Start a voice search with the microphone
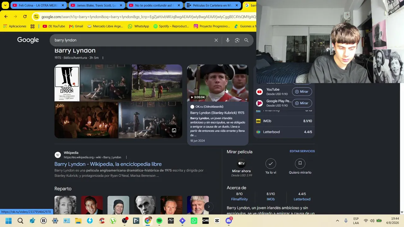The height and width of the screenshot is (227, 404). (x=228, y=40)
